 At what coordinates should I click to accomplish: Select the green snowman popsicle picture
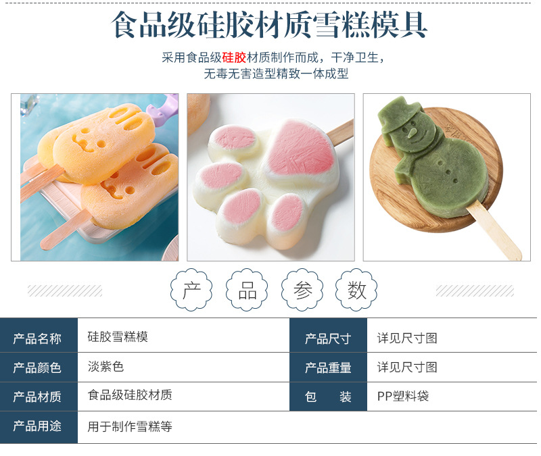[447, 177]
